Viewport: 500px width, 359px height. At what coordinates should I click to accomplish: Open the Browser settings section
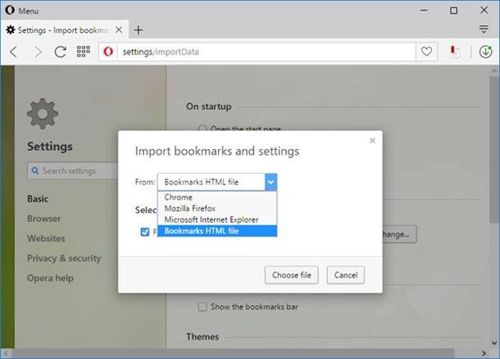coord(43,219)
